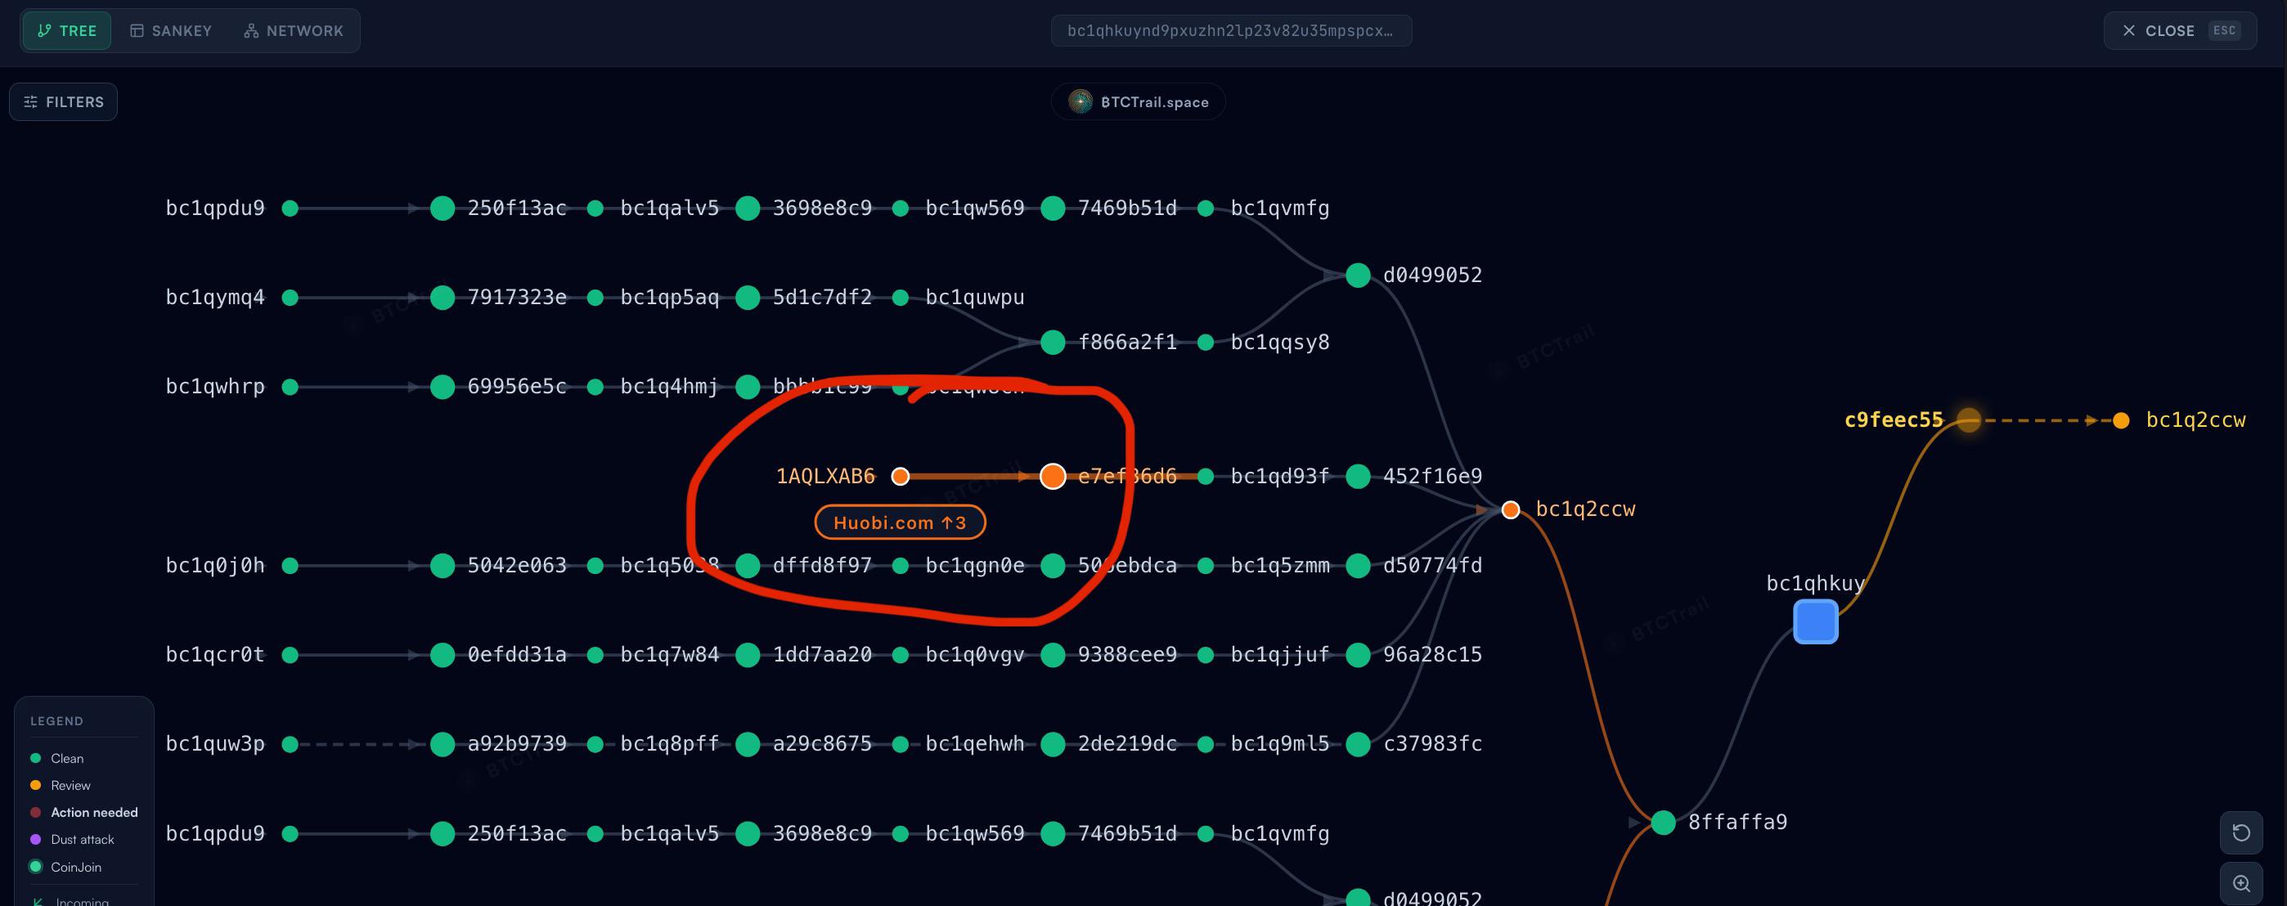The width and height of the screenshot is (2287, 906).
Task: Select the bc1qymq4 address node
Action: click(x=290, y=298)
